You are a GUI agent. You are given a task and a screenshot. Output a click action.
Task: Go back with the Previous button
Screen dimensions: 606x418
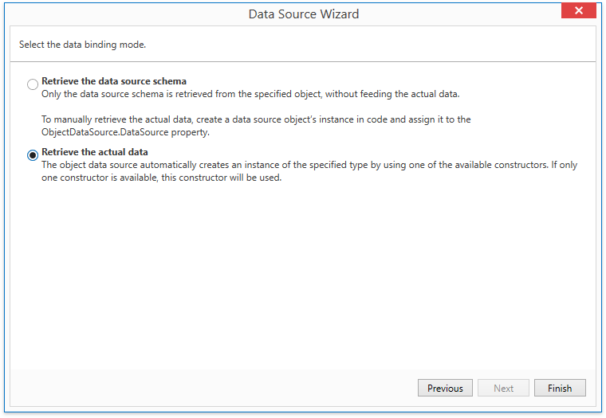pos(445,388)
